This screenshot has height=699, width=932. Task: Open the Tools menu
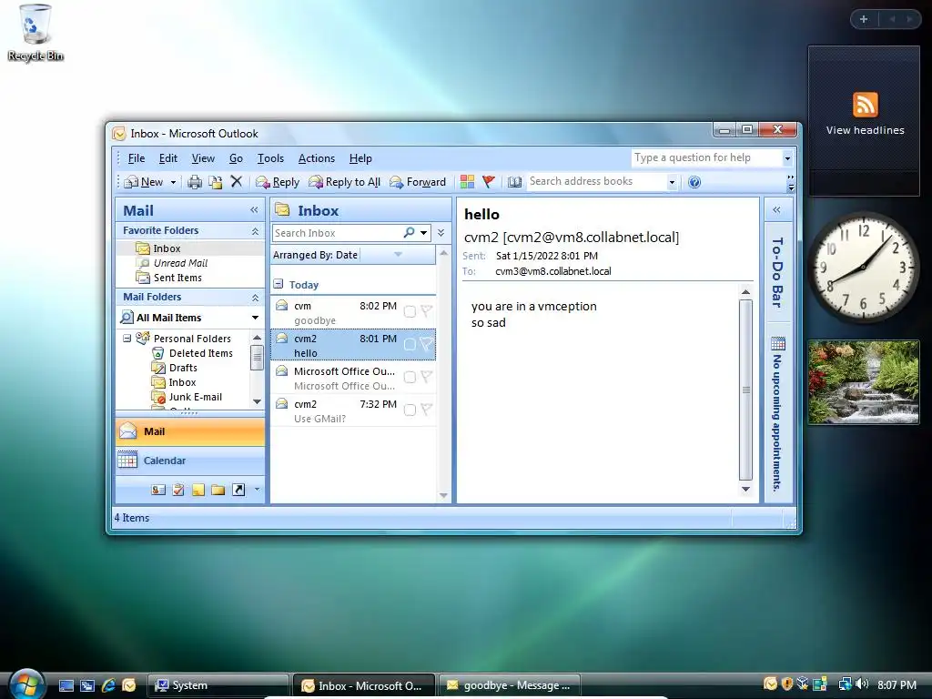click(x=270, y=158)
